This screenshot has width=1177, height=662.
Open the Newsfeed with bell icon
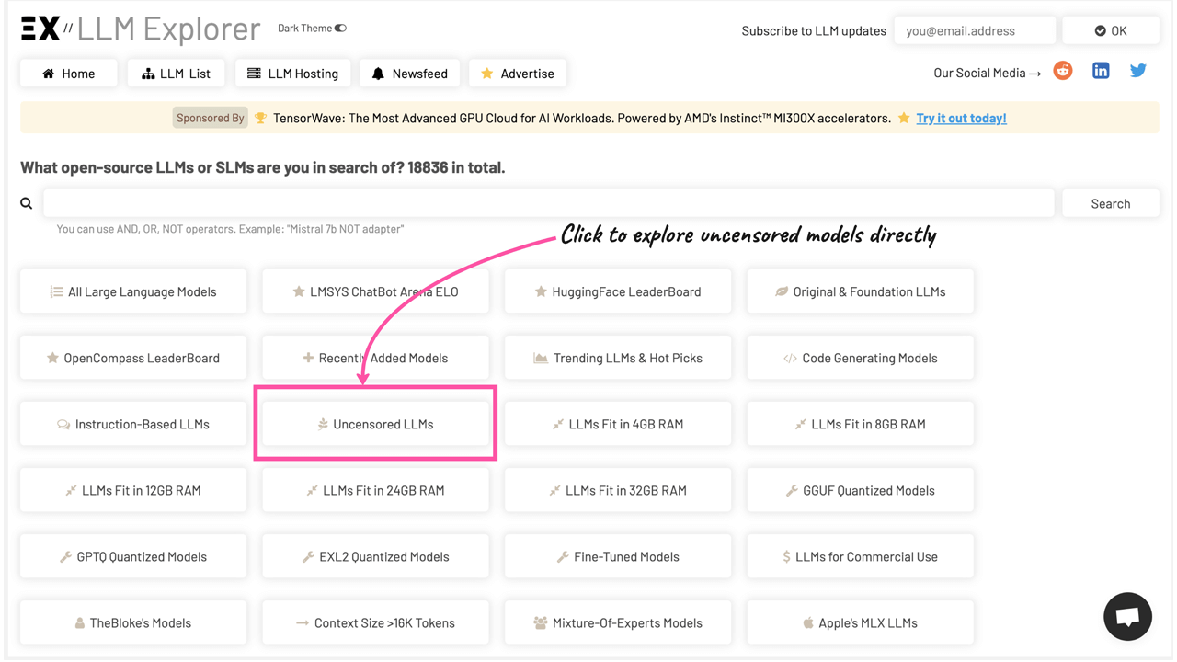[x=409, y=74]
